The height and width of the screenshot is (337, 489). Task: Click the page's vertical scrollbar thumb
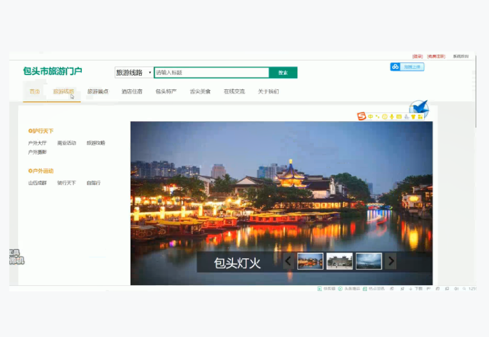[x=476, y=91]
